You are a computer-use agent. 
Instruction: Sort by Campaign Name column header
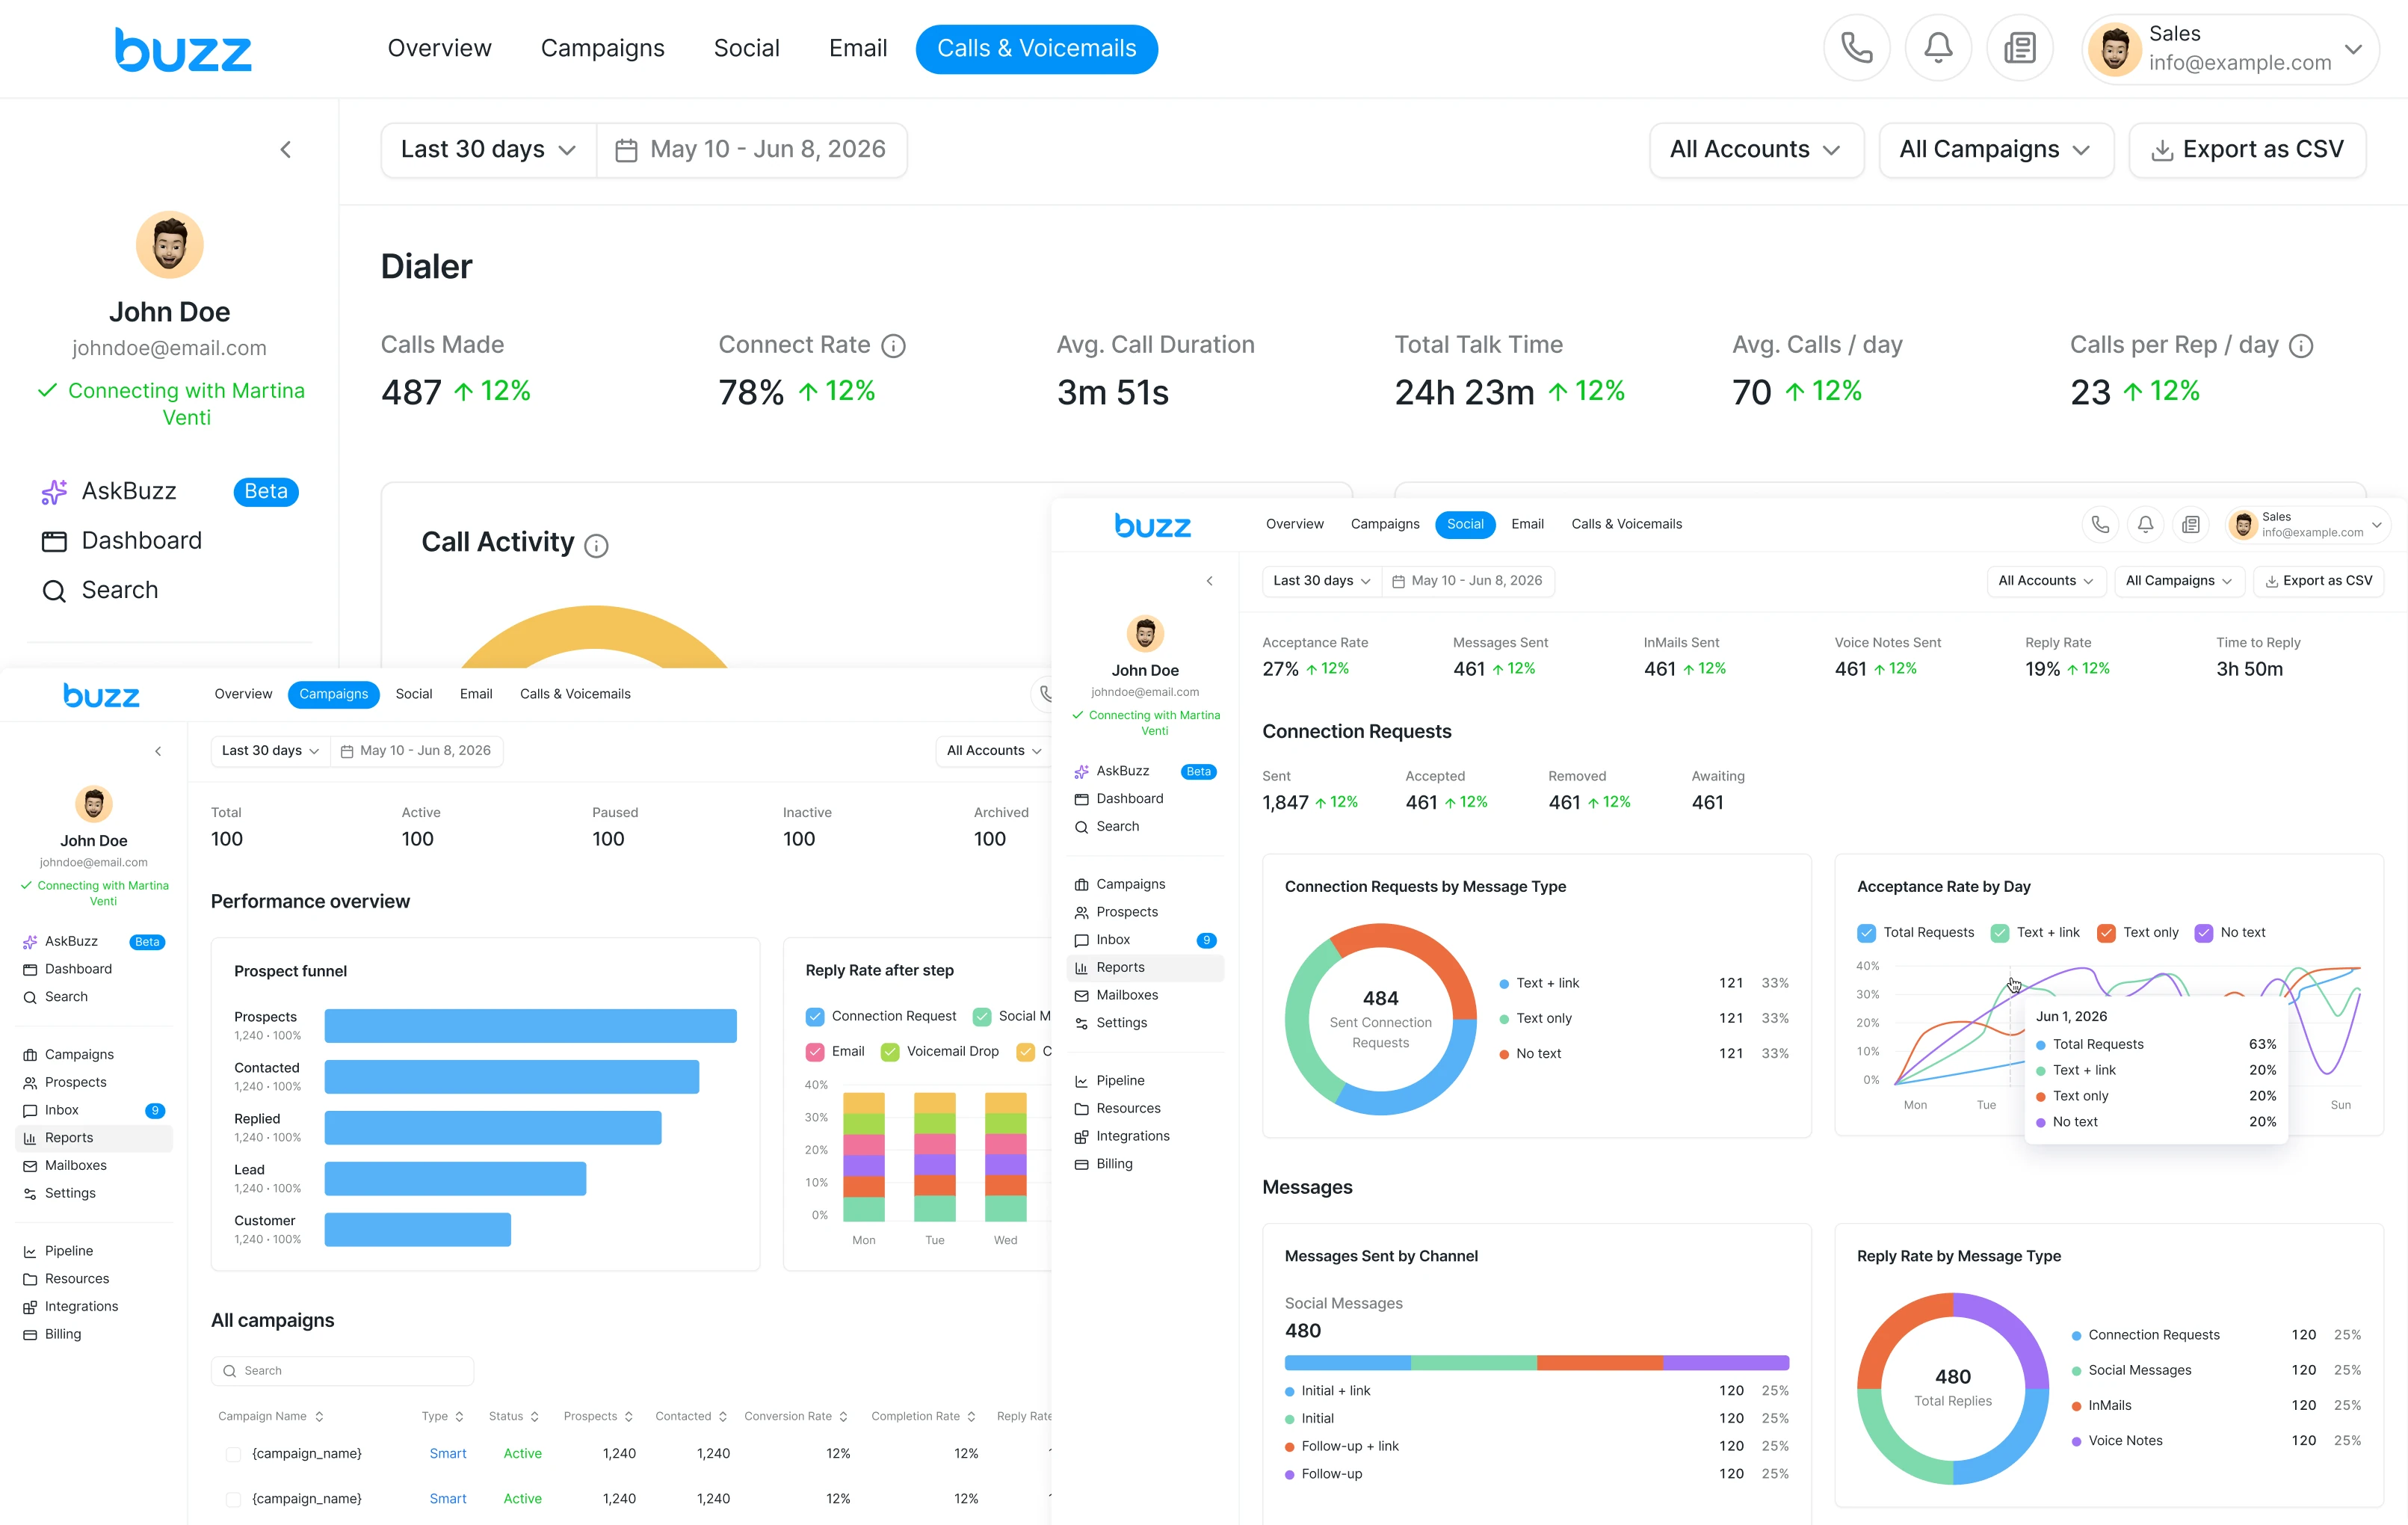click(270, 1417)
